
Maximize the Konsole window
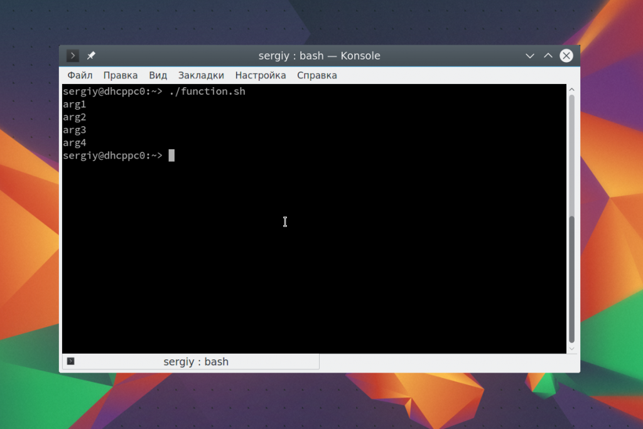[x=548, y=56]
